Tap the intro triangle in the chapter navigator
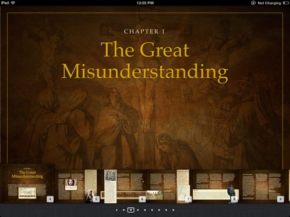Screen dimensions: 290x217 click(x=117, y=210)
